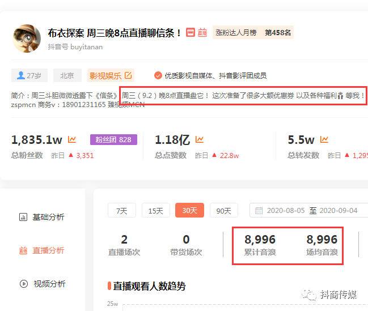Select the 15天 range tab
This screenshot has width=368, height=311.
coord(156,210)
